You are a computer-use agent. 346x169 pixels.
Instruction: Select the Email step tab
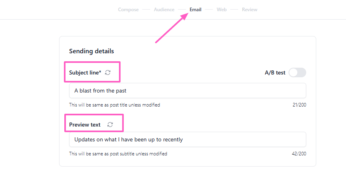point(195,10)
